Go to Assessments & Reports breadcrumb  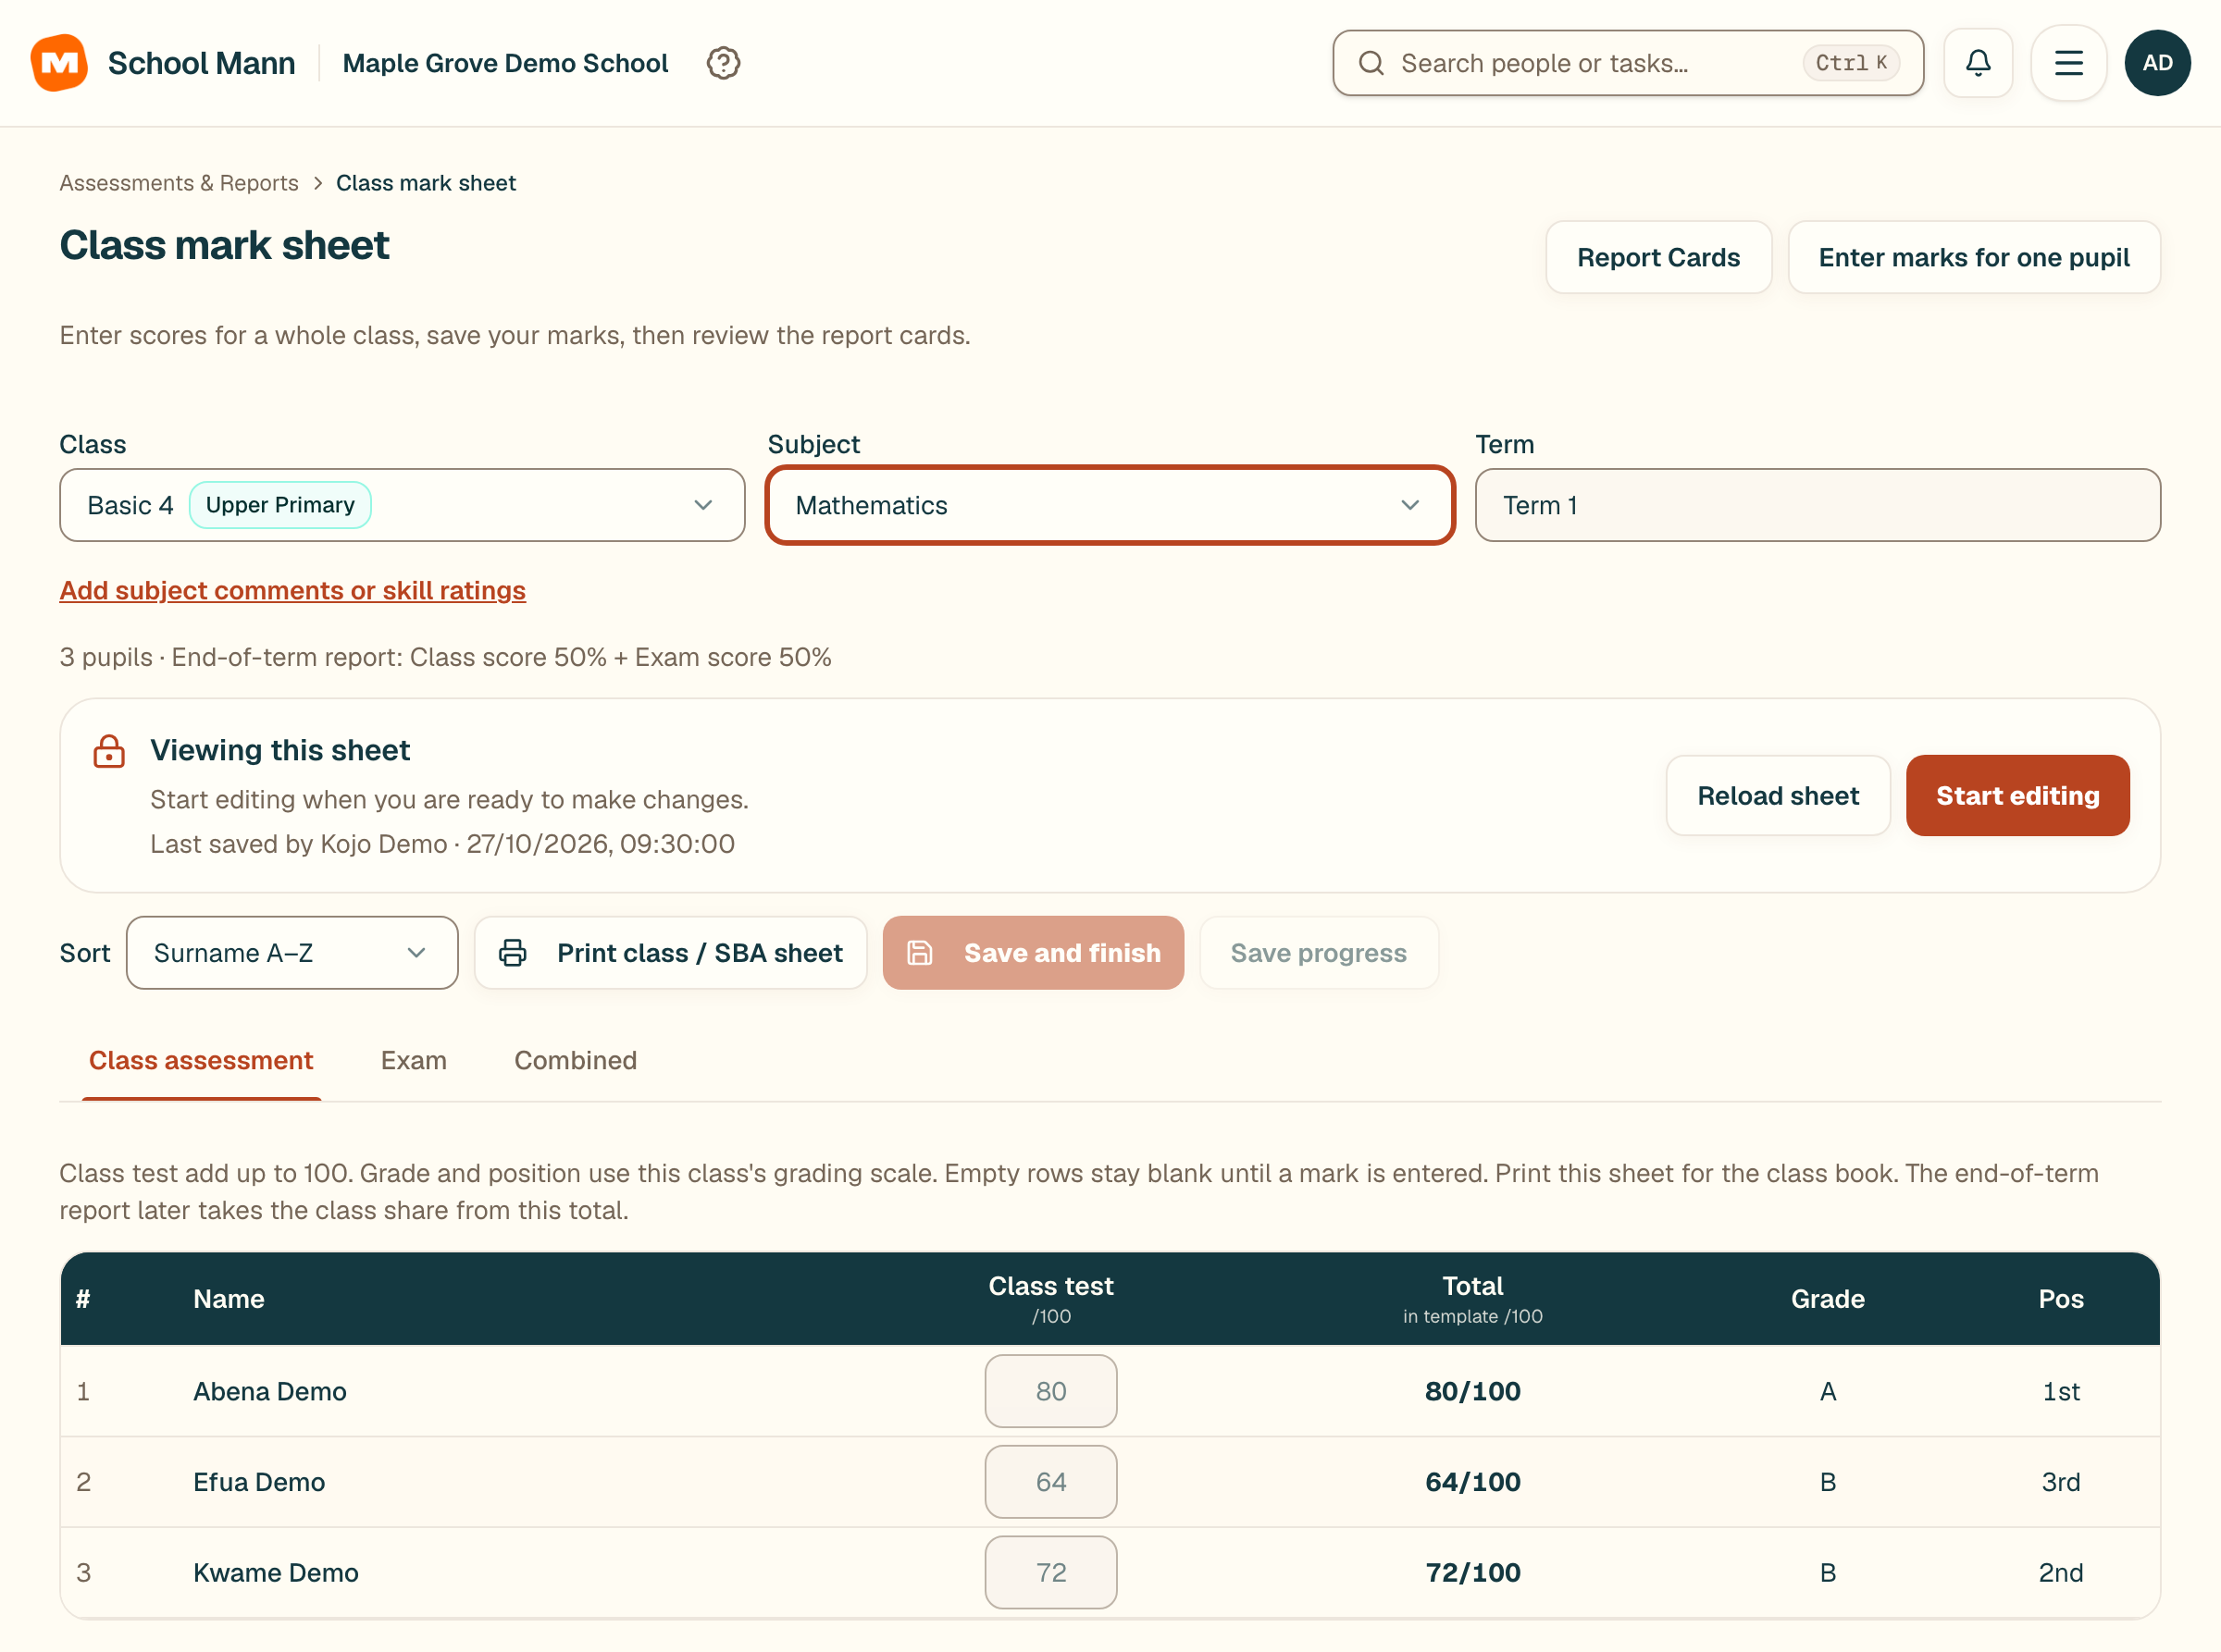[180, 183]
